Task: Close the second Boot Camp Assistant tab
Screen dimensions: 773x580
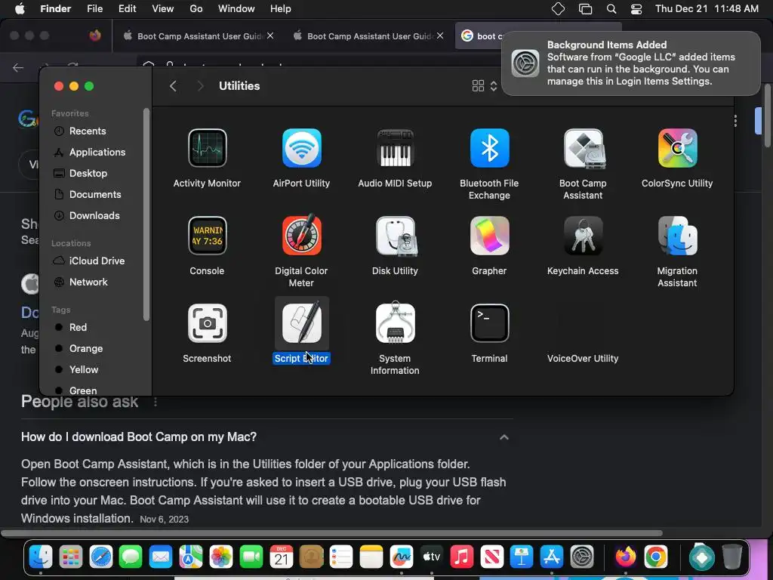Action: (x=440, y=35)
